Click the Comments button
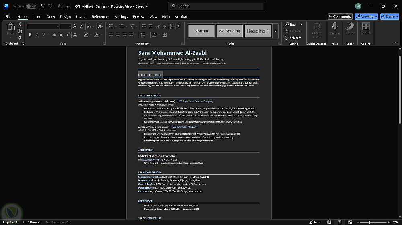 coord(340,16)
